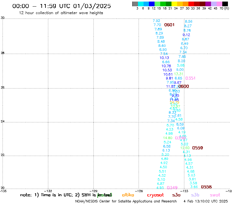Click the -132 longitude axis label
The height and width of the screenshot is (204, 232).
pyautogui.click(x=48, y=191)
